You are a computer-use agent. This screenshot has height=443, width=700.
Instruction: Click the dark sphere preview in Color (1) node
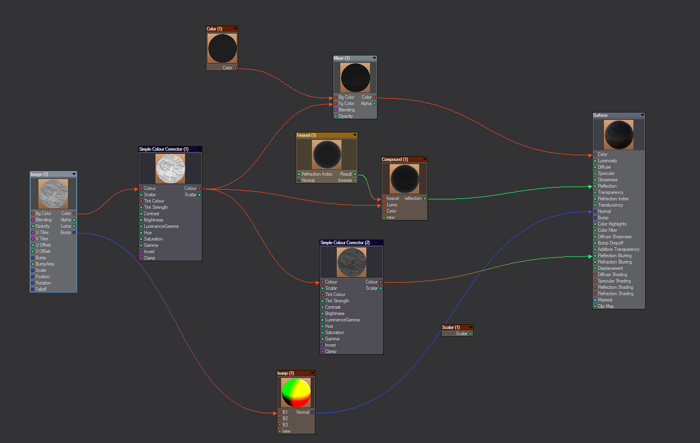(222, 49)
